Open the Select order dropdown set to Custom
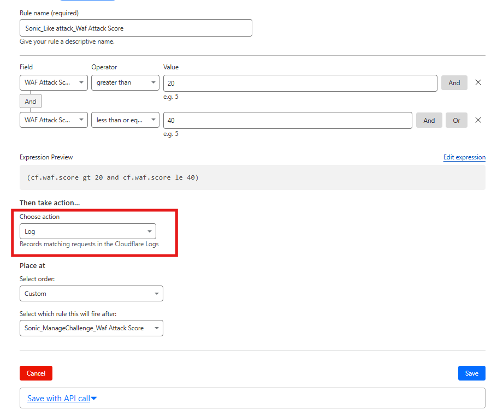The width and height of the screenshot is (503, 410). point(91,293)
